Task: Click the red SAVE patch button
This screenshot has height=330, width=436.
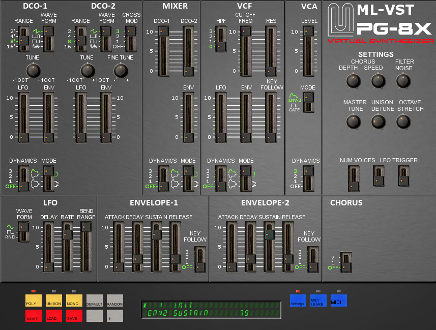Action: 74,315
